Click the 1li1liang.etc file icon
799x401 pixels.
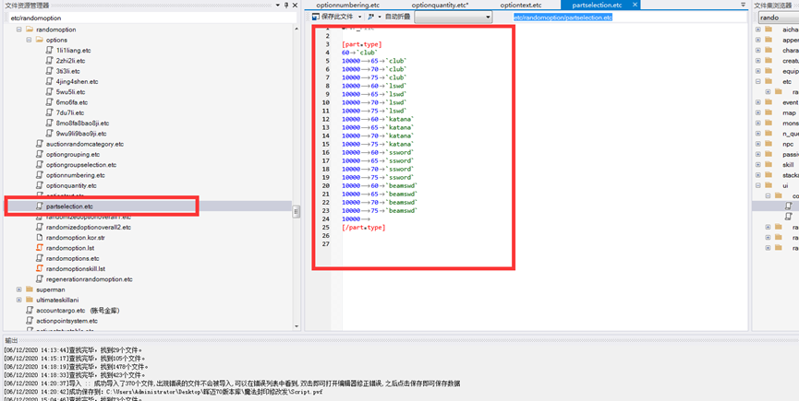50,51
